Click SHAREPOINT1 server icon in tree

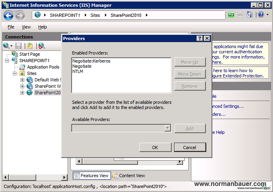(x=14, y=61)
